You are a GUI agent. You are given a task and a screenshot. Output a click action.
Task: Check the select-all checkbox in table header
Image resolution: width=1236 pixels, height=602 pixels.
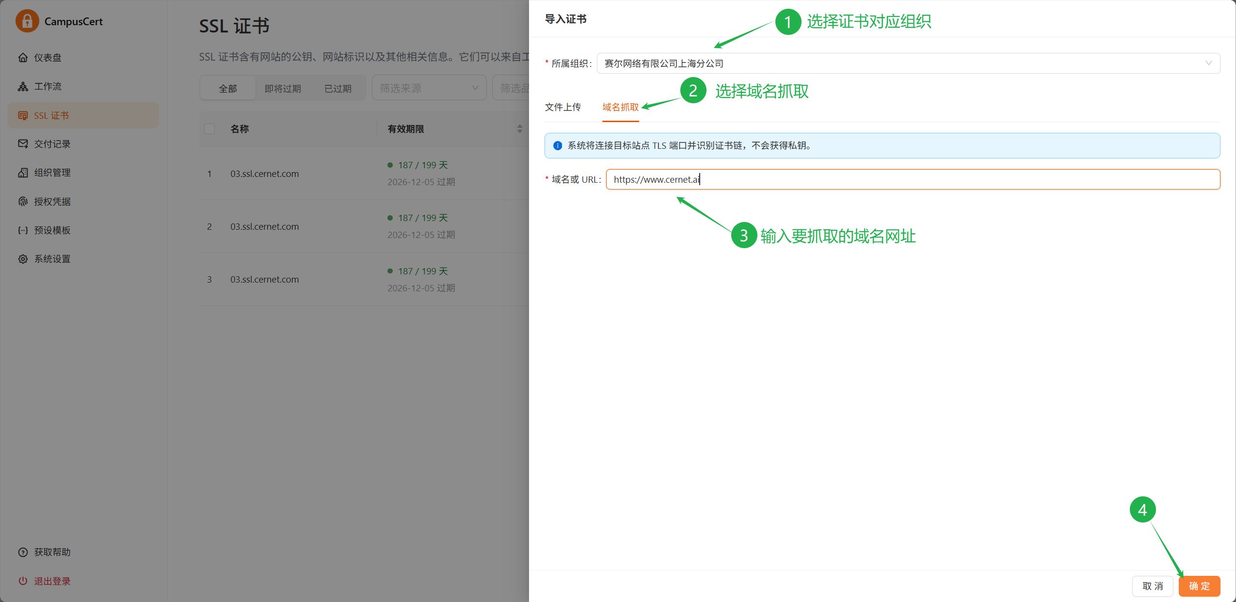point(209,129)
